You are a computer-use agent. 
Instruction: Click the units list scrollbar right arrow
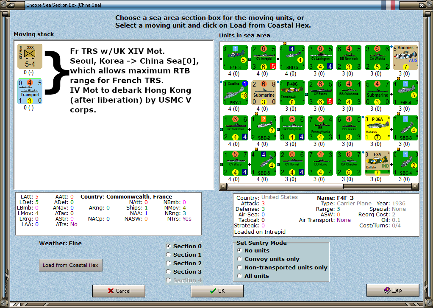(x=415, y=187)
